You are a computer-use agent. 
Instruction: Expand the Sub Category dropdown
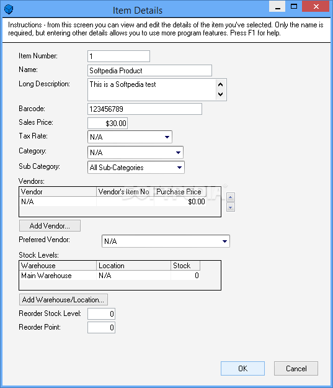coord(136,168)
